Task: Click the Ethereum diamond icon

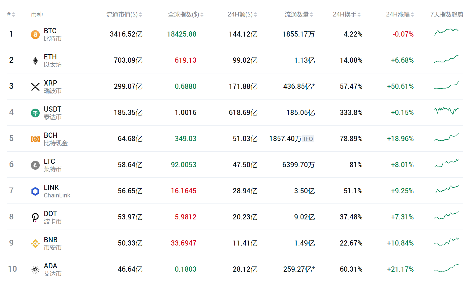Action: coord(35,61)
